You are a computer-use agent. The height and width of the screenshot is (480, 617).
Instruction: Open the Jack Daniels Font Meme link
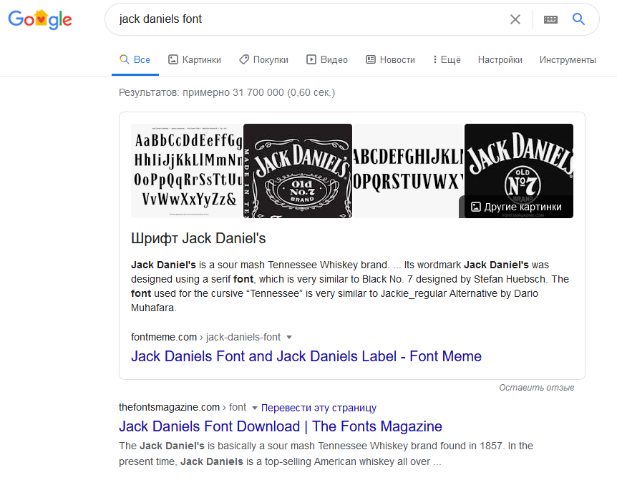tap(306, 356)
